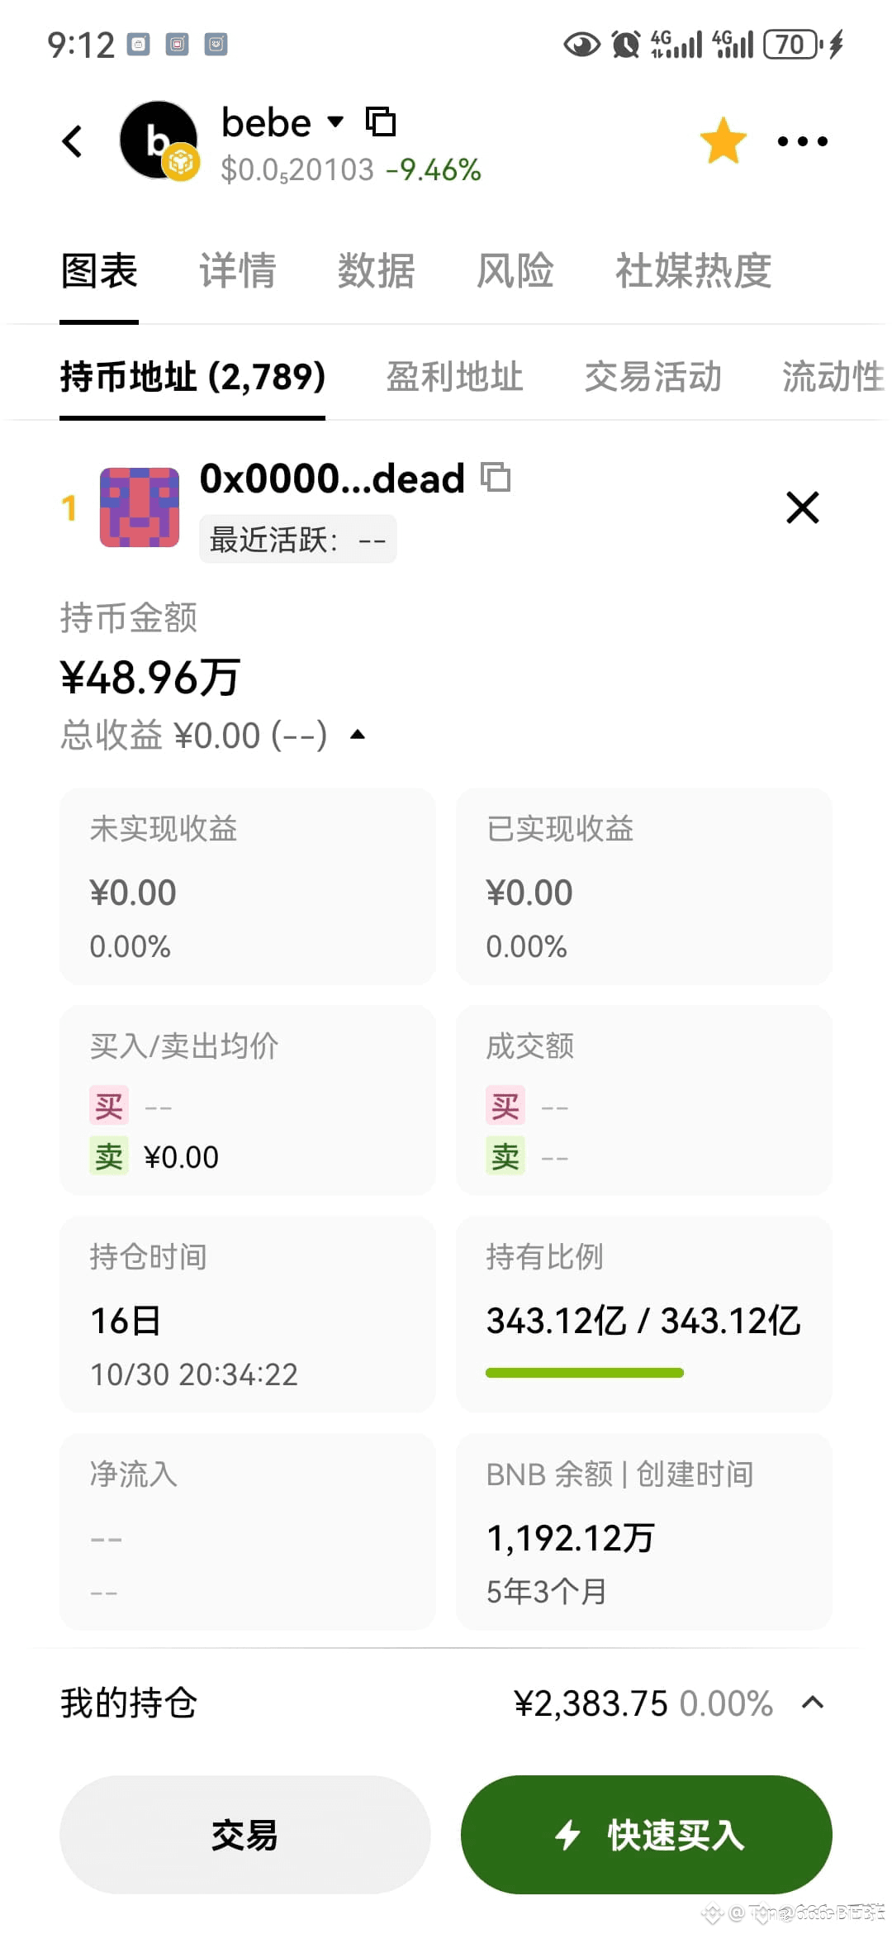Toggle the favorite star for bebe

pyautogui.click(x=723, y=141)
